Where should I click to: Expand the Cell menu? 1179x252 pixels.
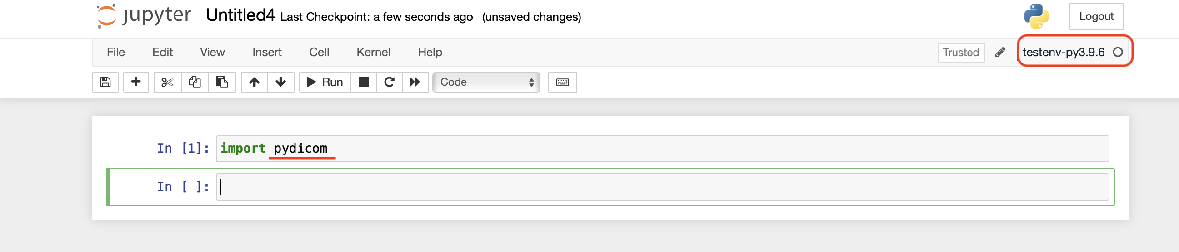[x=319, y=53]
